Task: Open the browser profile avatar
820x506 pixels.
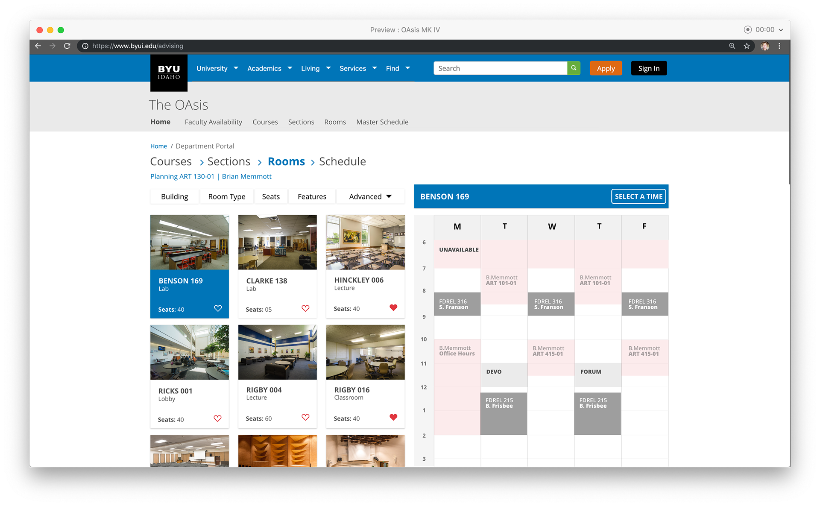Action: [764, 46]
